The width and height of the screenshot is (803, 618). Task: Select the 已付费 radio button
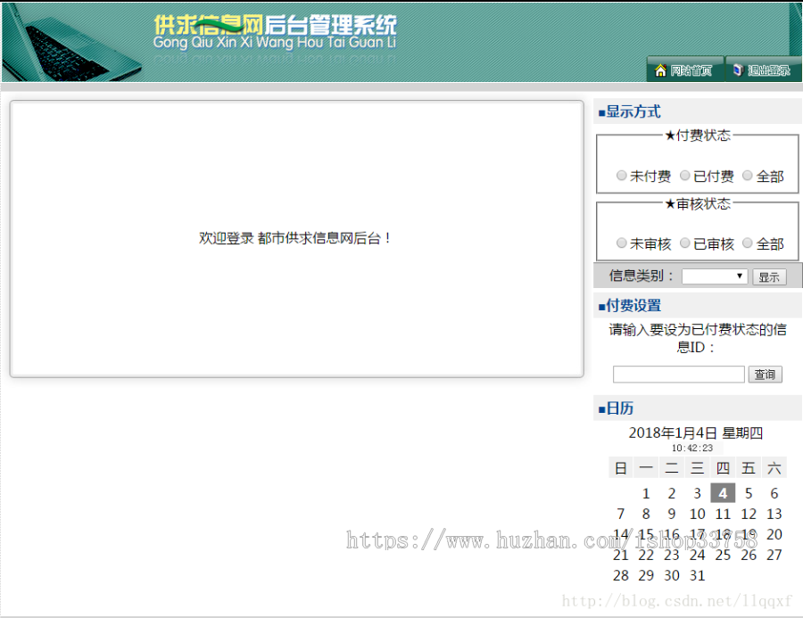coord(684,175)
